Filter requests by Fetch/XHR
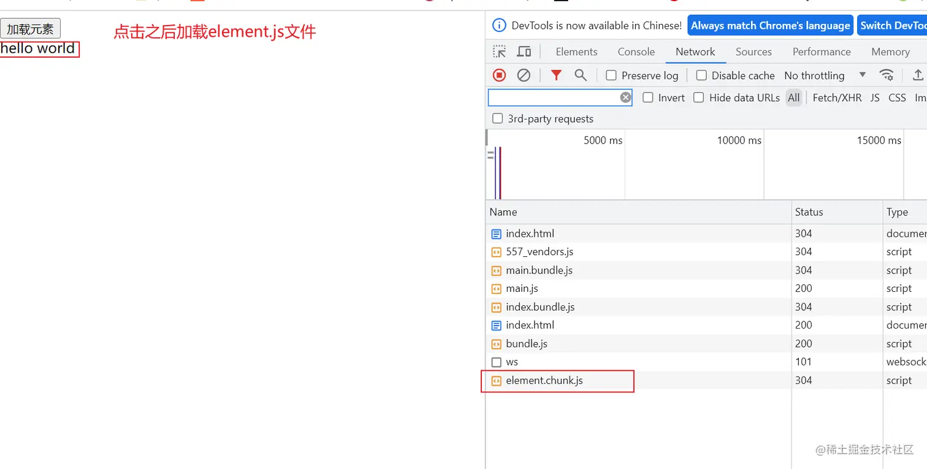 tap(837, 97)
